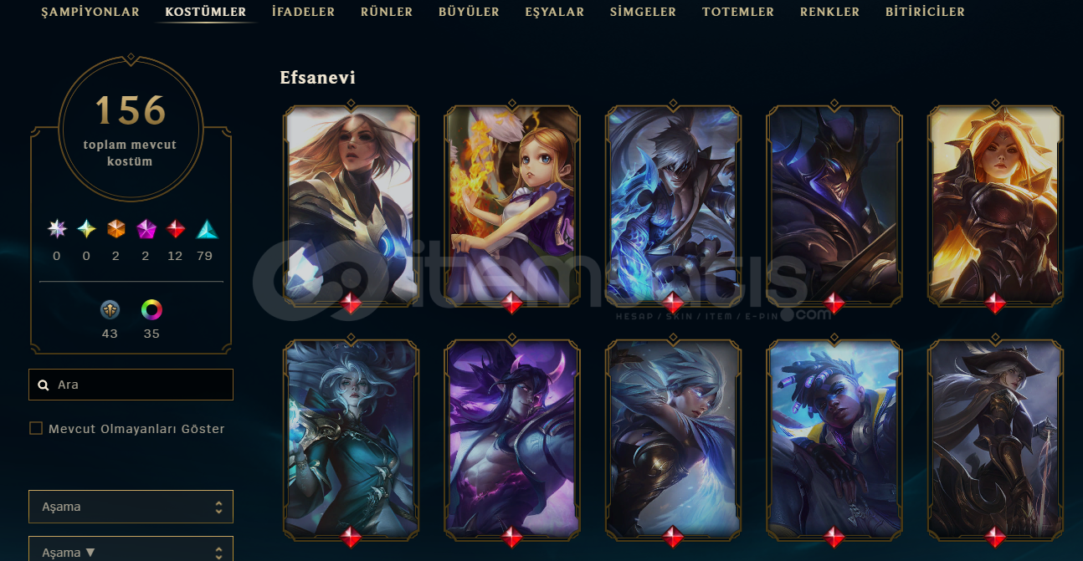This screenshot has width=1083, height=561.
Task: Go to the İFADELER tab
Action: tap(303, 12)
